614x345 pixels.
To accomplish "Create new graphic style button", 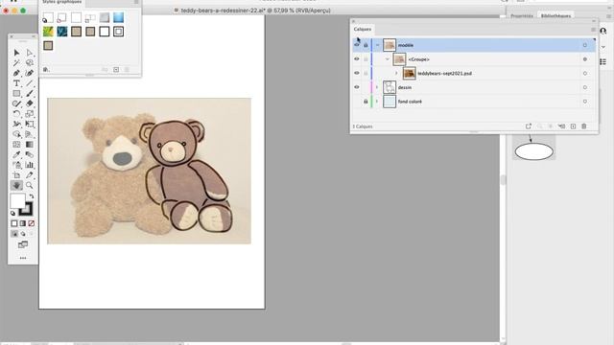I will [x=116, y=70].
